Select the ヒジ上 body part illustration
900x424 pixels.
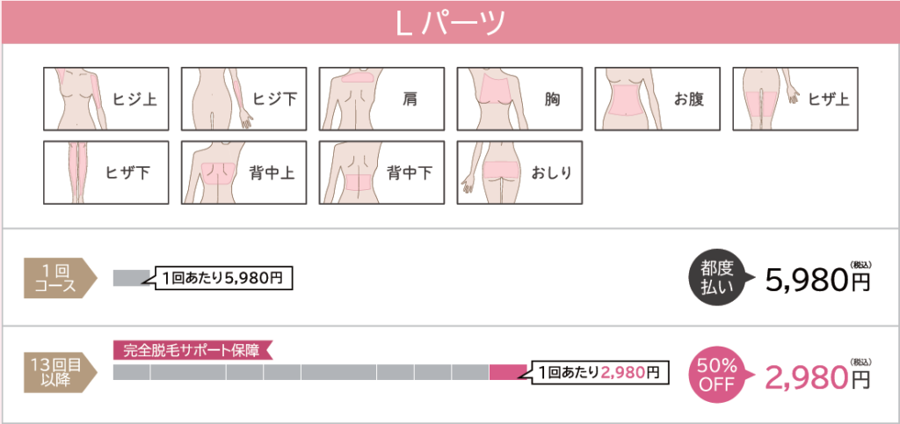pos(106,99)
